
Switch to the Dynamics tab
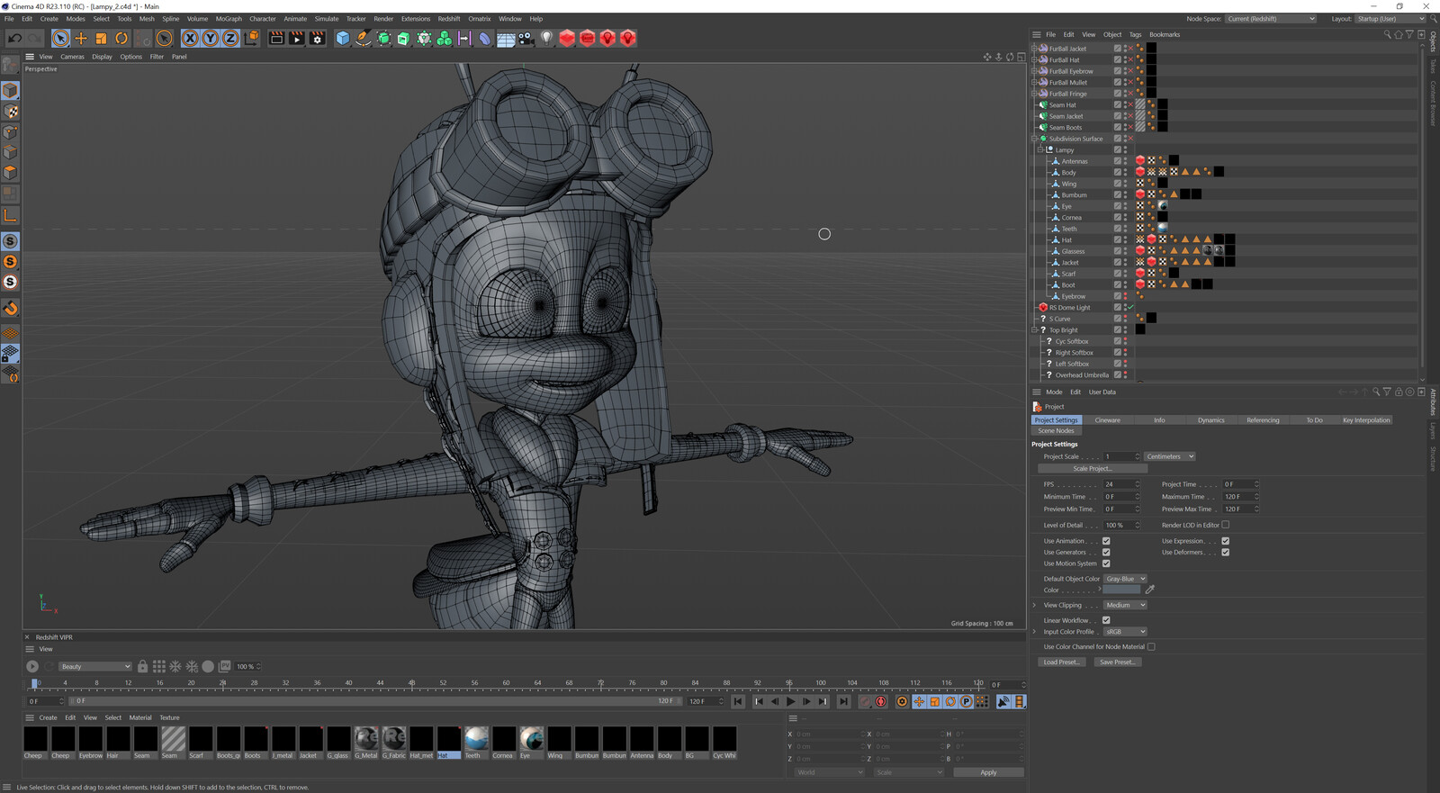[1211, 420]
